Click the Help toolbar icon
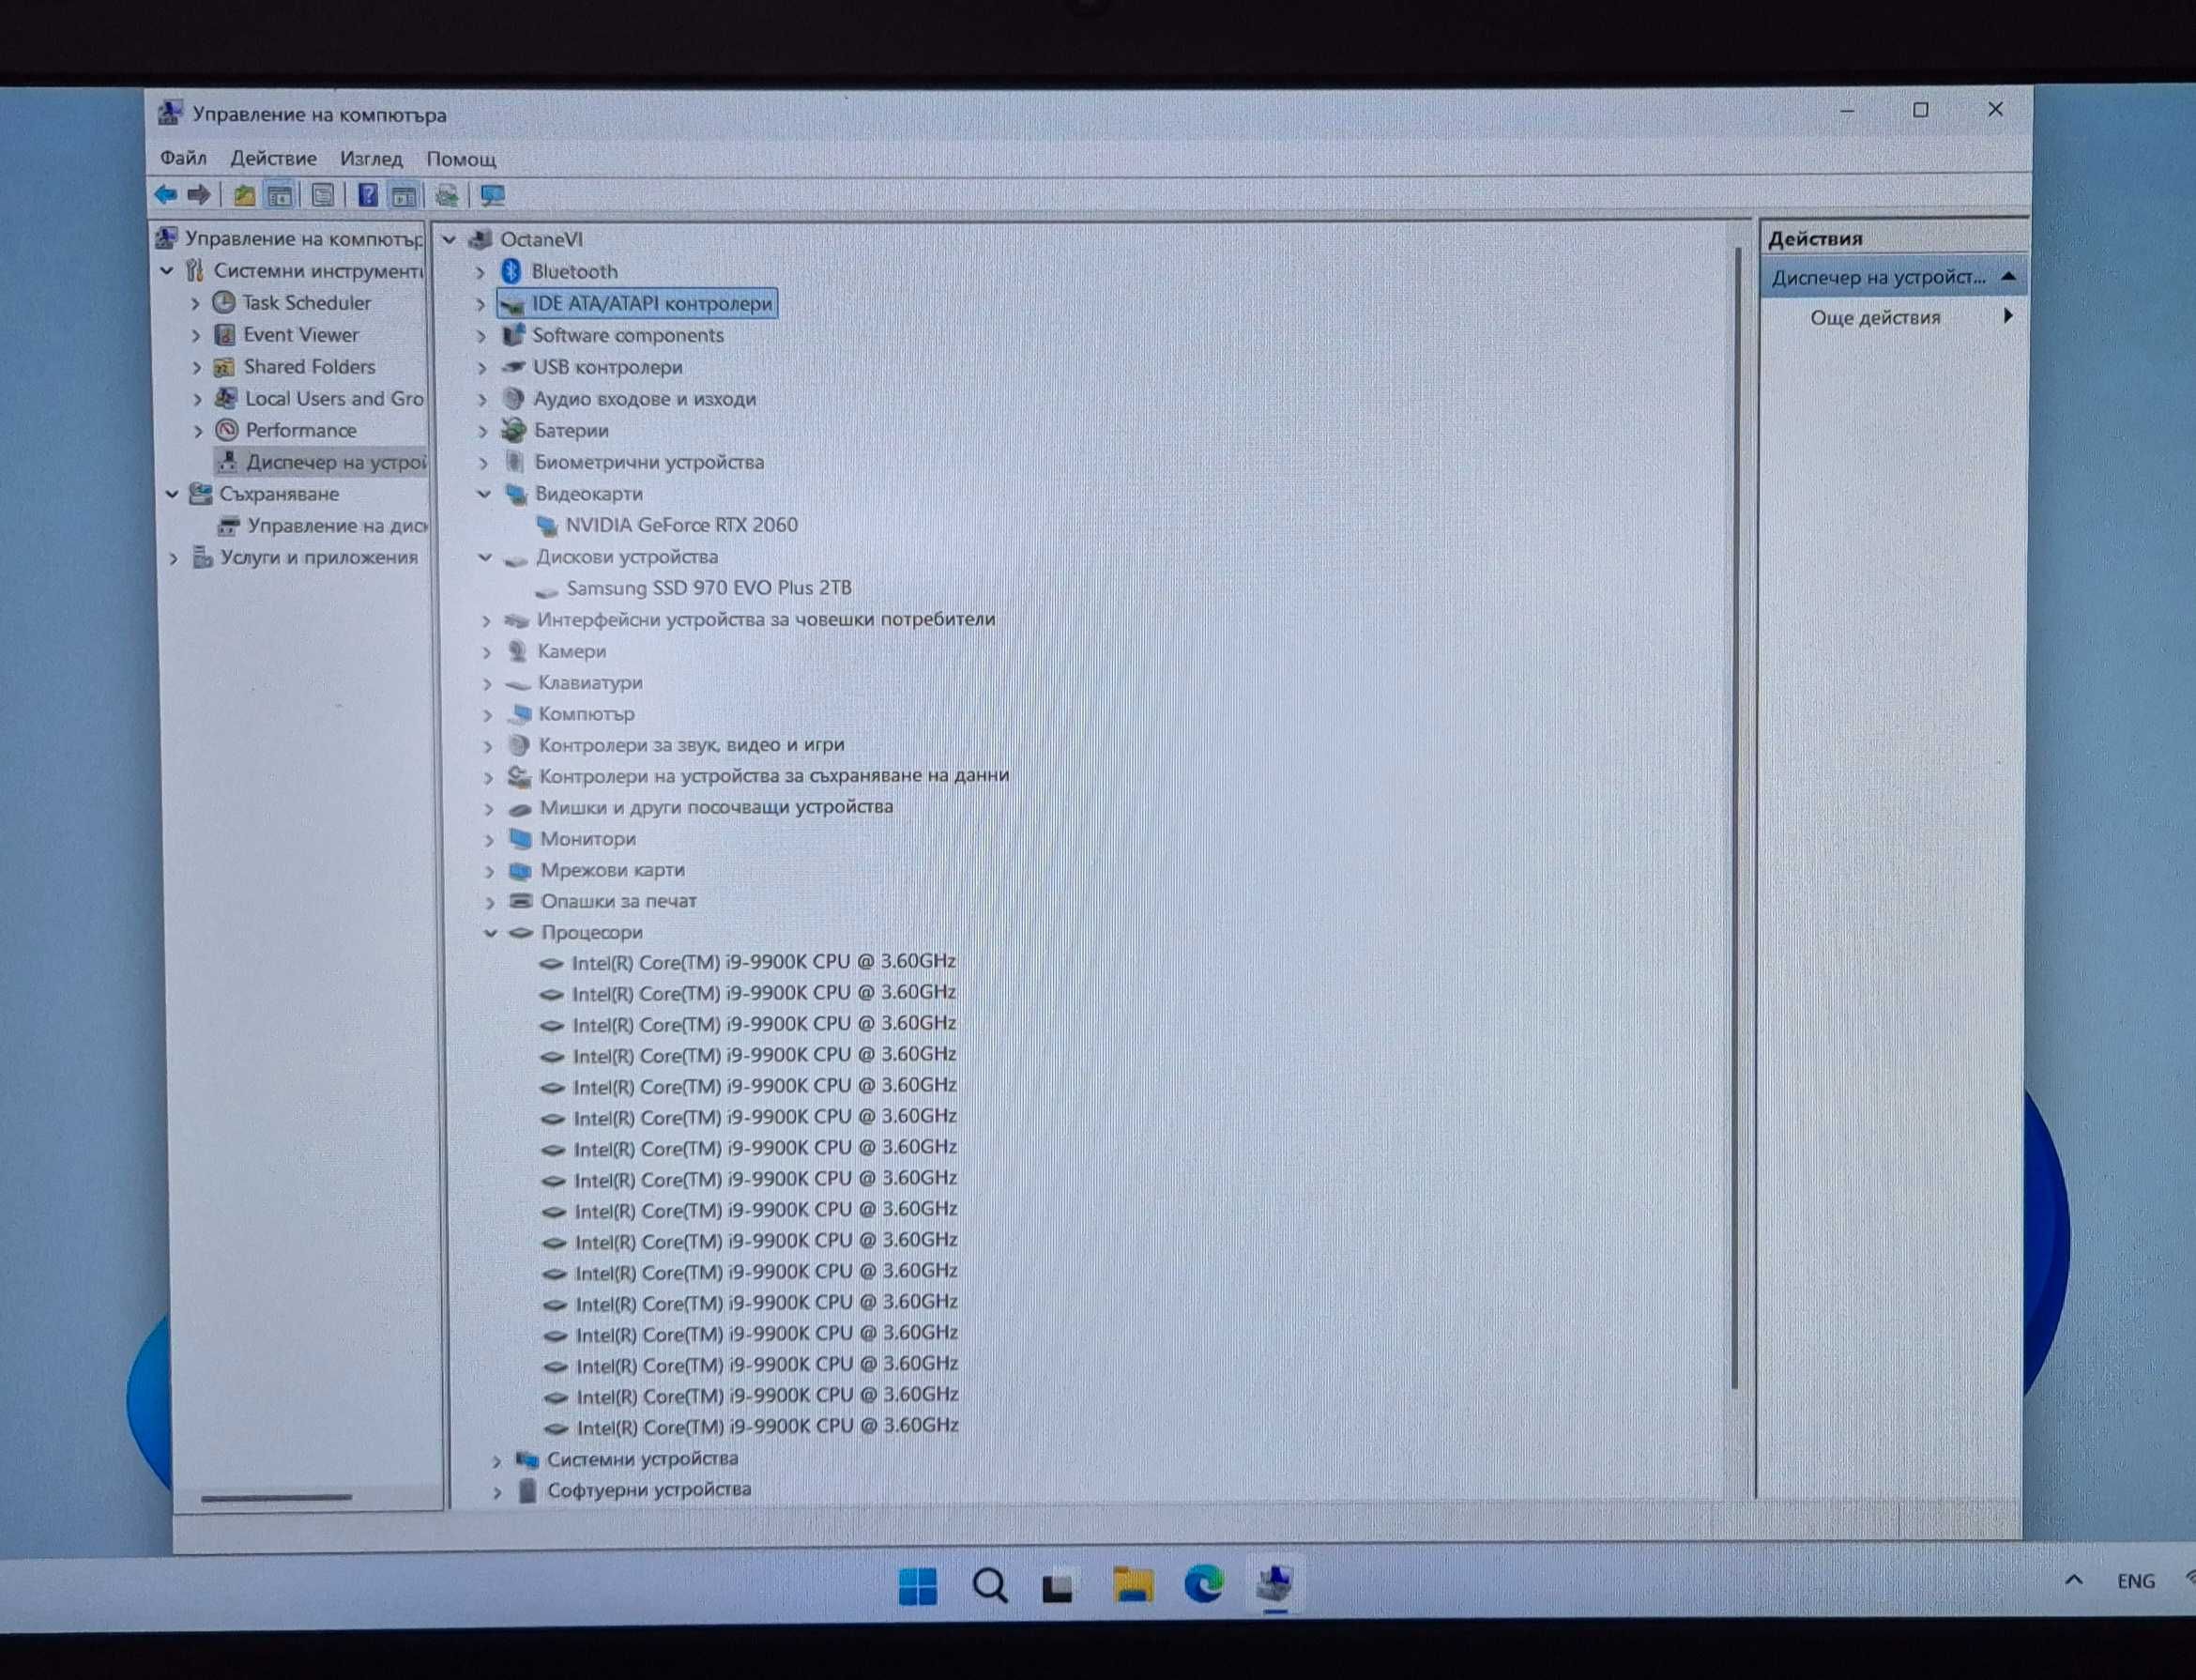The image size is (2196, 1680). coord(368,196)
